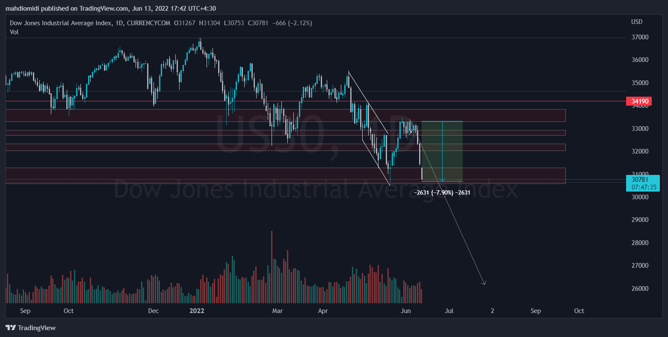Click the open value O31267
The image size is (668, 337).
click(184, 23)
